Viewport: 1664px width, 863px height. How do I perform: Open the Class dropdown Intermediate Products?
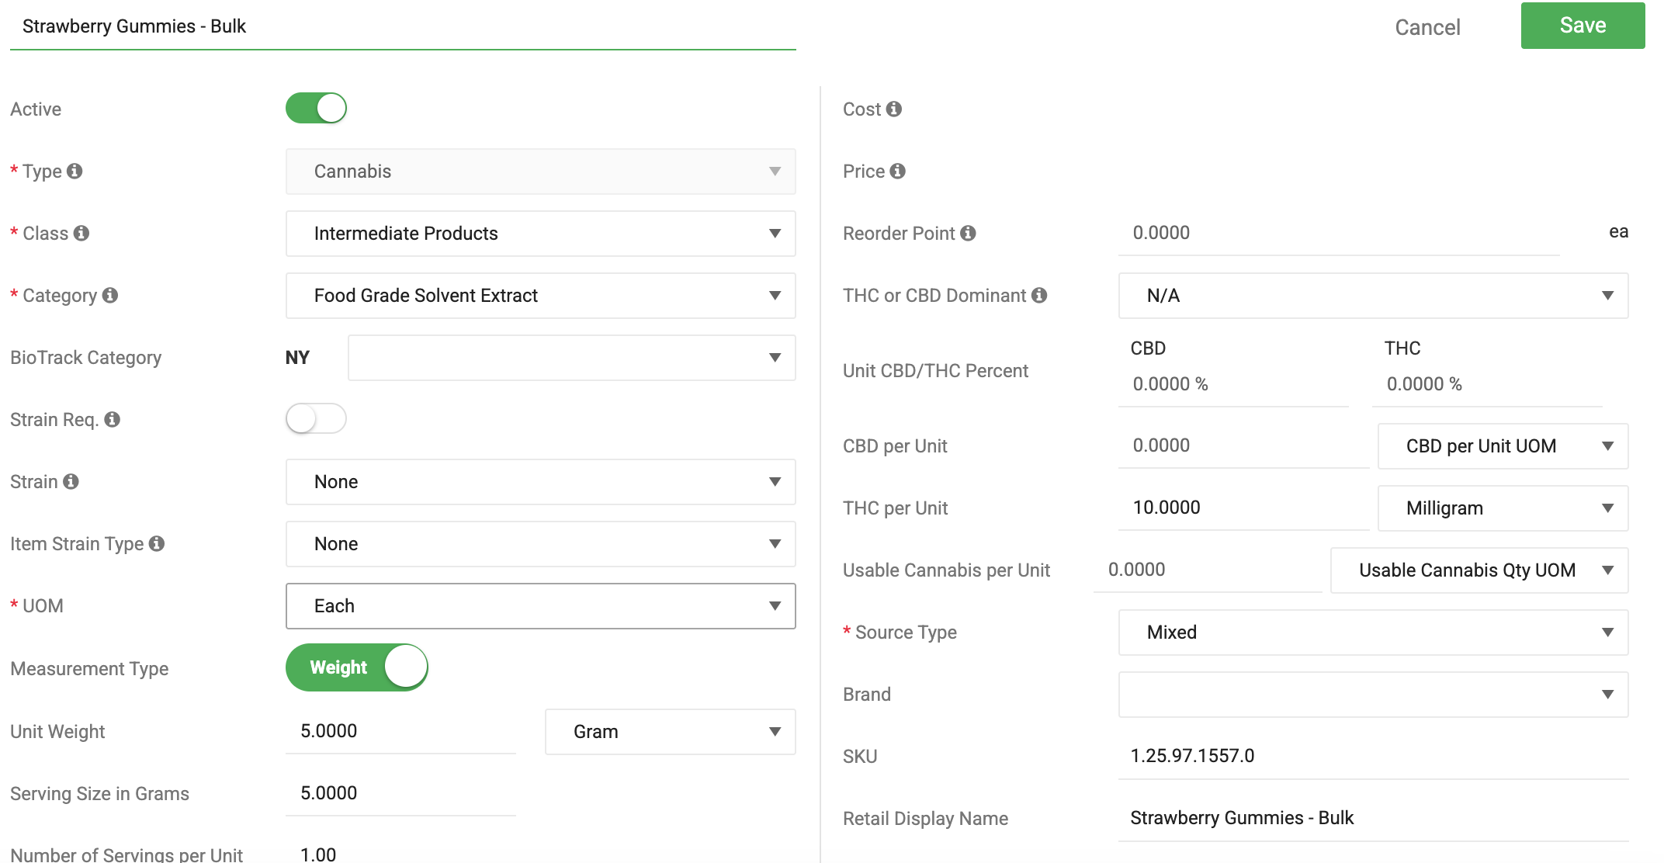tap(541, 234)
